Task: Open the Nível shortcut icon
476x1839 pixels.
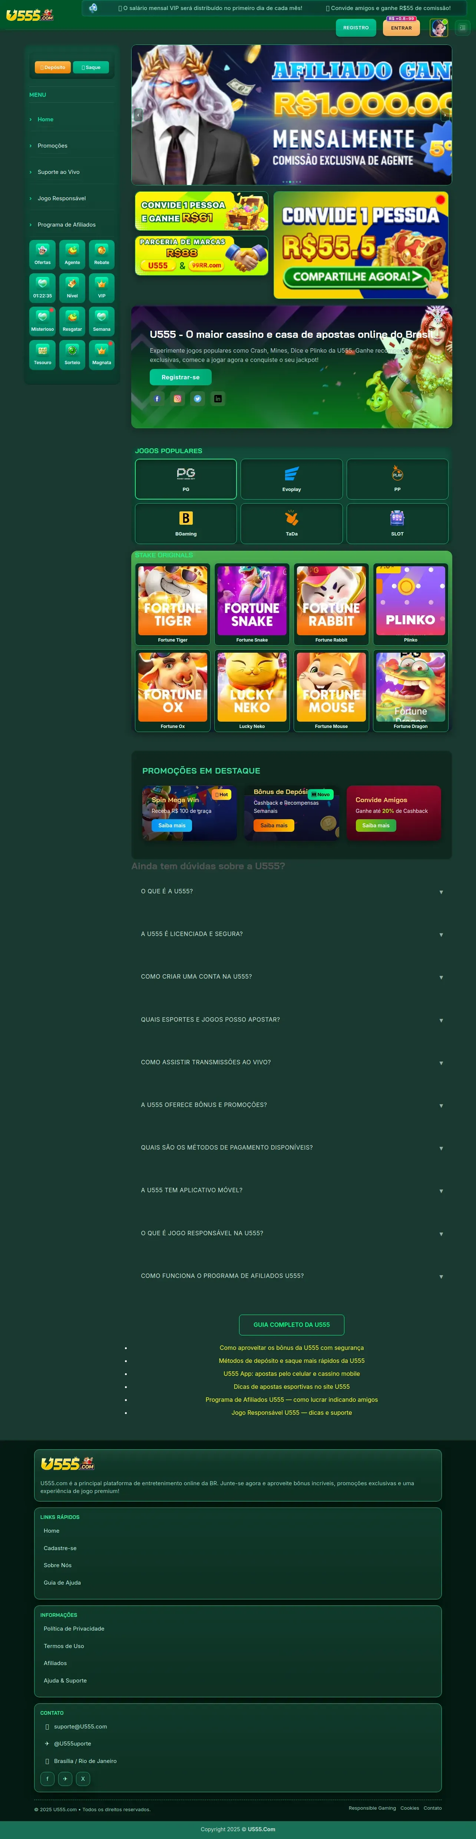Action: (x=72, y=288)
